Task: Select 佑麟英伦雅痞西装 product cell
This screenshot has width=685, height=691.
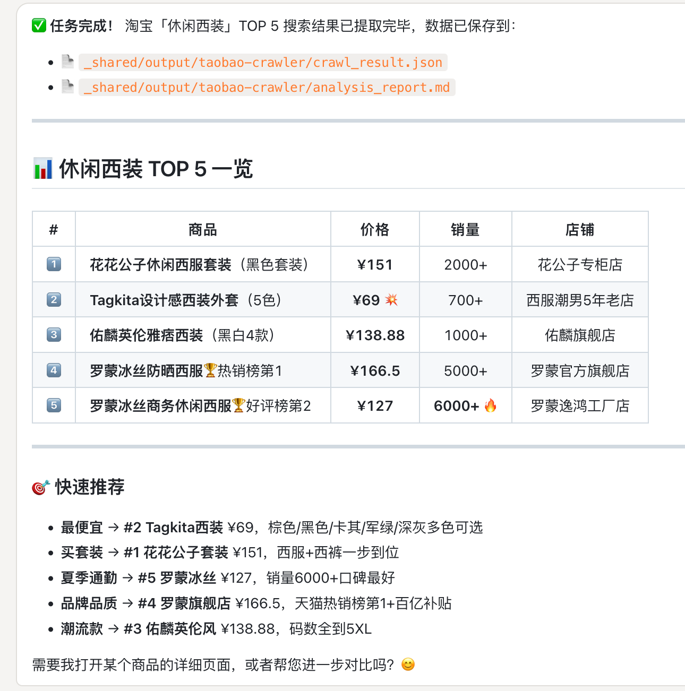Action: coord(203,335)
